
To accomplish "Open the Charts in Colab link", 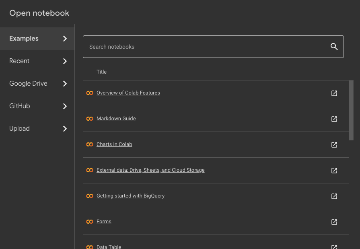I will coord(114,144).
